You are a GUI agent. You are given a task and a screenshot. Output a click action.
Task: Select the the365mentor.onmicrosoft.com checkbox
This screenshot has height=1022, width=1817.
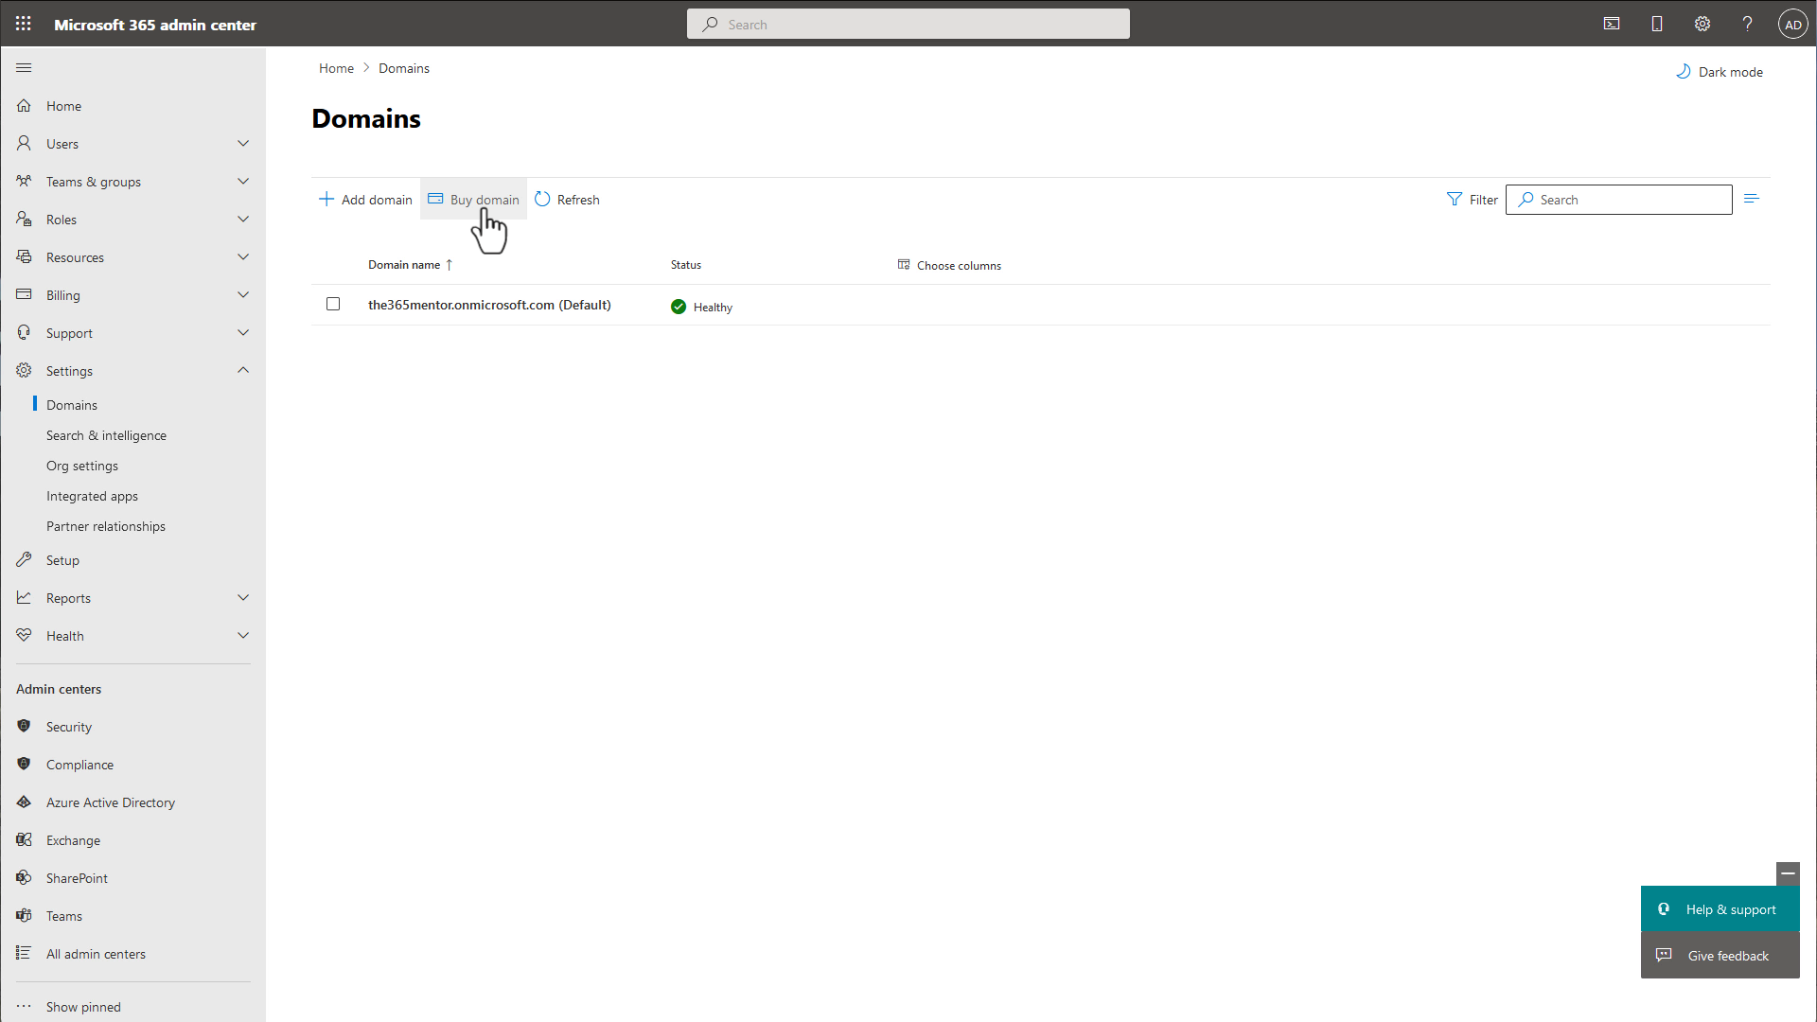point(333,305)
